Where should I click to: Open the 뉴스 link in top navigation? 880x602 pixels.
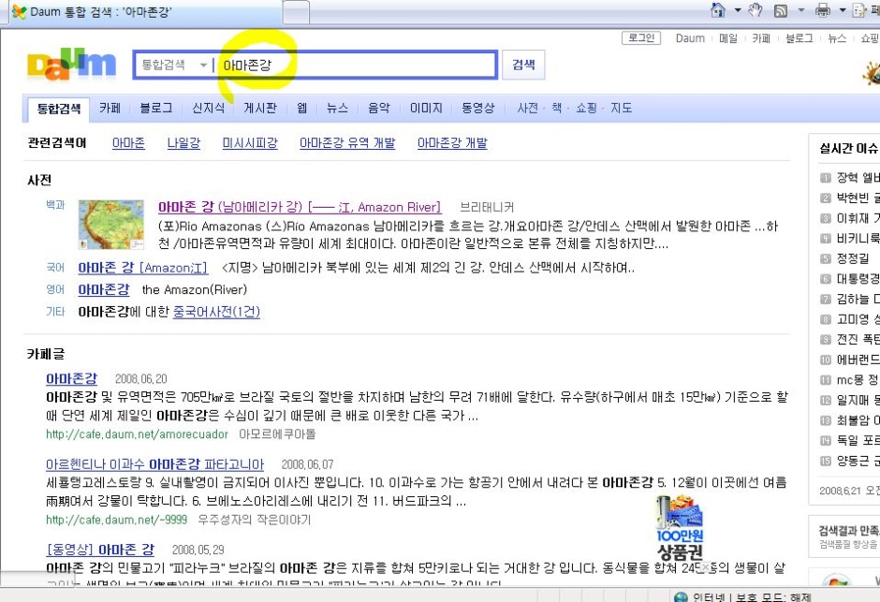(837, 38)
